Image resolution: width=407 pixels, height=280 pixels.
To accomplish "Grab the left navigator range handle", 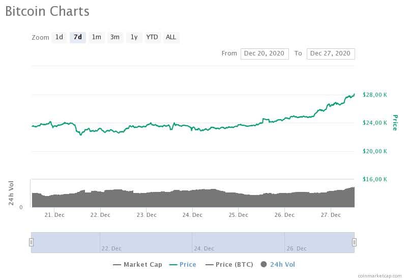I will pos(31,242).
